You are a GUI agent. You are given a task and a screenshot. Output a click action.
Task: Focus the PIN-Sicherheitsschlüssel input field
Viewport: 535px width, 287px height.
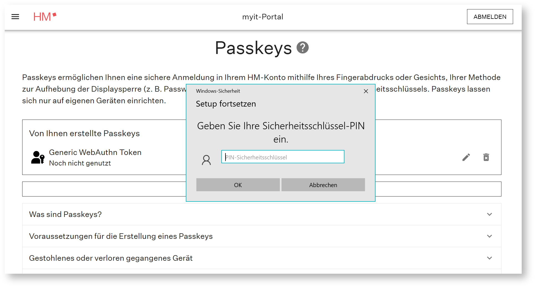(283, 157)
